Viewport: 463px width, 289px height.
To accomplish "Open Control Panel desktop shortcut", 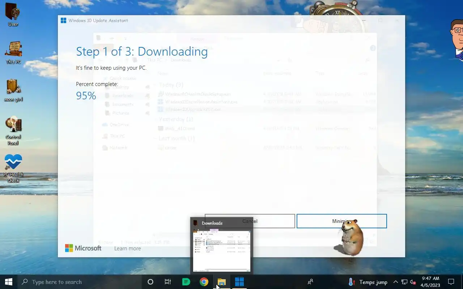I will click(x=13, y=131).
